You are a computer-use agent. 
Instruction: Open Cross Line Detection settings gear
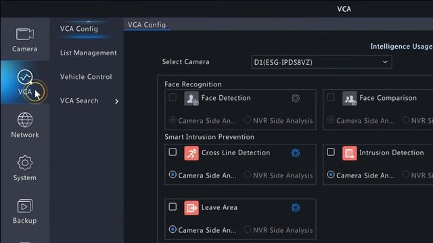pos(296,153)
